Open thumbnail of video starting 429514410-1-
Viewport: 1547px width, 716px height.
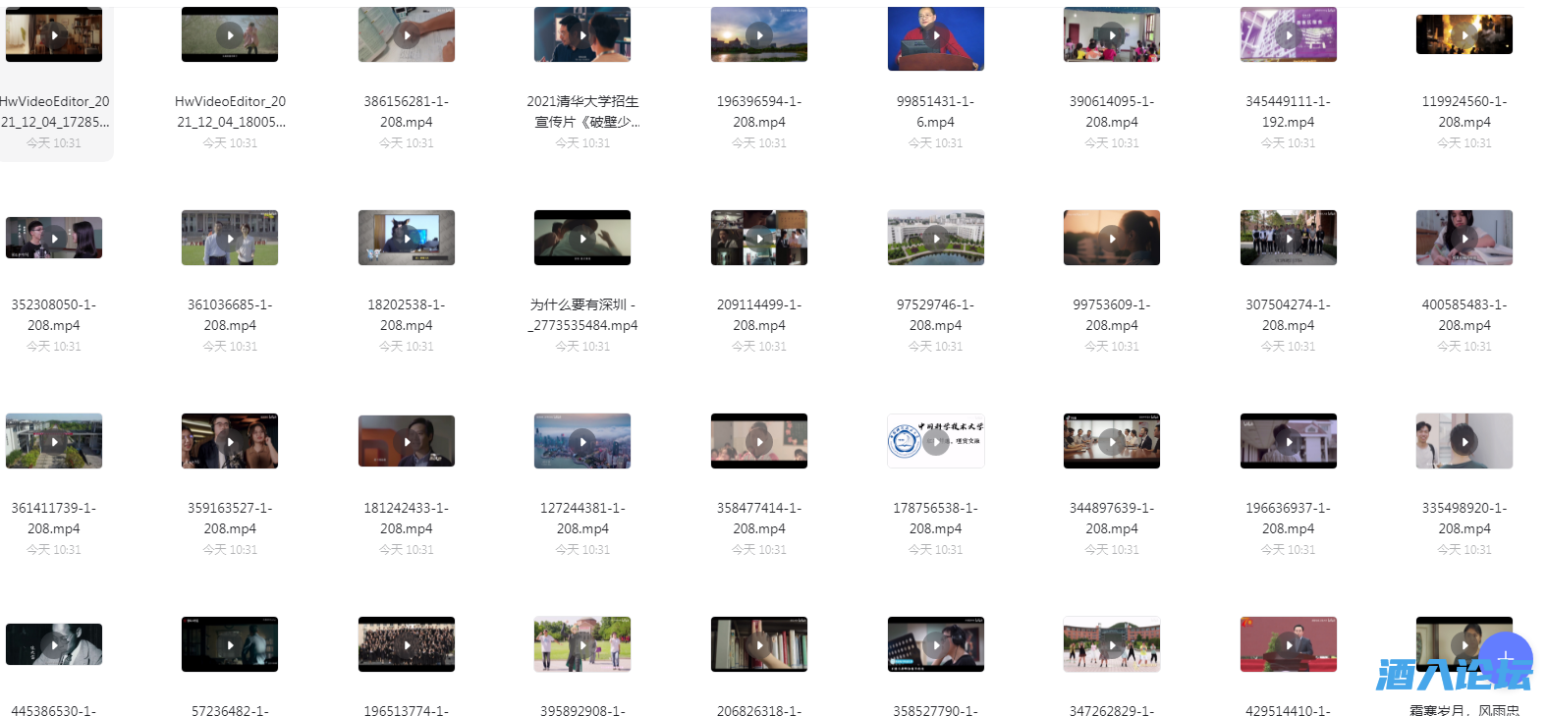(1289, 644)
